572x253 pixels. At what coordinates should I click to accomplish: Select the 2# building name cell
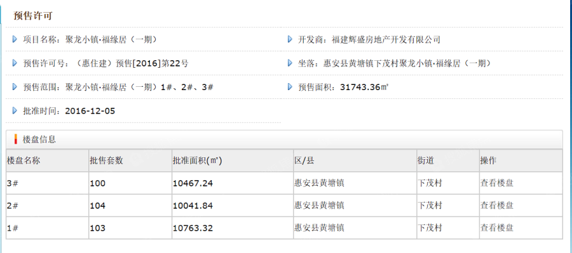click(x=48, y=205)
